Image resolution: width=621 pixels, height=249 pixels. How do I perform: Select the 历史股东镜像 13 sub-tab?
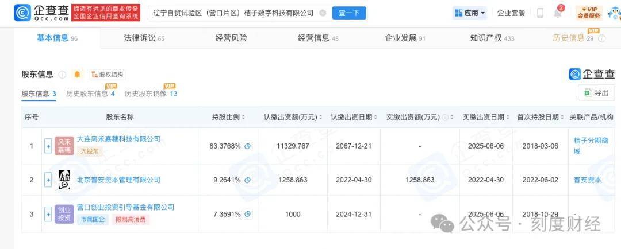(x=151, y=94)
